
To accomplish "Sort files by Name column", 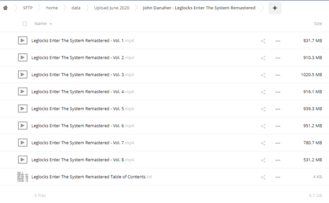I will tap(43, 24).
